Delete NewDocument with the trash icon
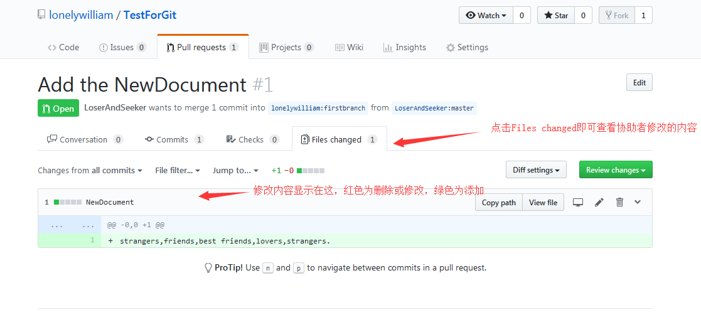Viewport: 701px width, 327px height. pyautogui.click(x=619, y=202)
